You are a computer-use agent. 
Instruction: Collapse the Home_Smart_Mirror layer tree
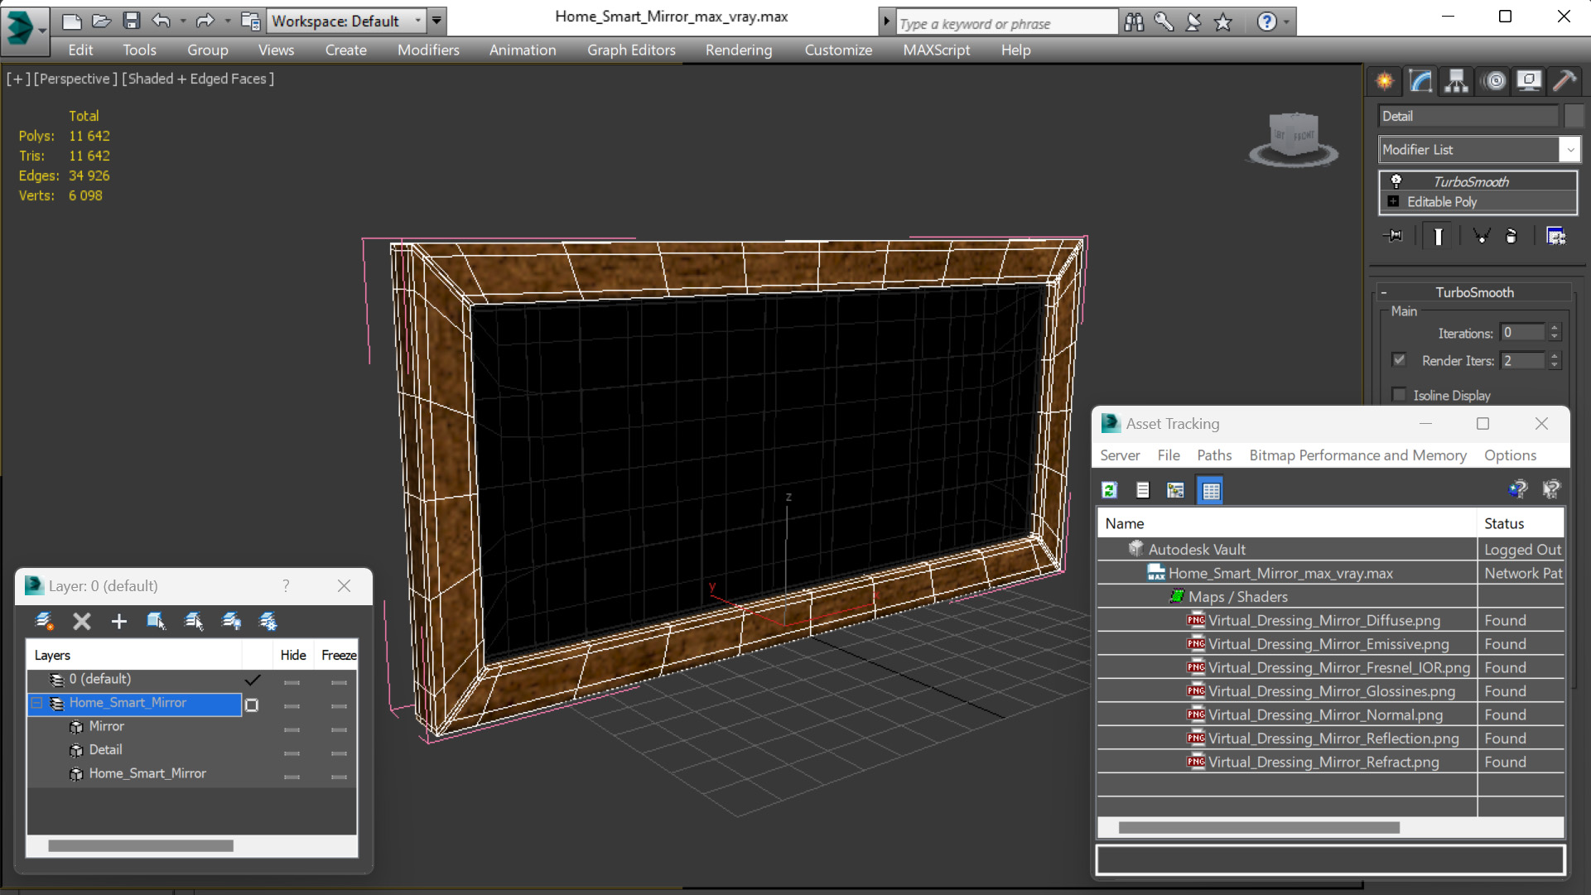tap(36, 703)
